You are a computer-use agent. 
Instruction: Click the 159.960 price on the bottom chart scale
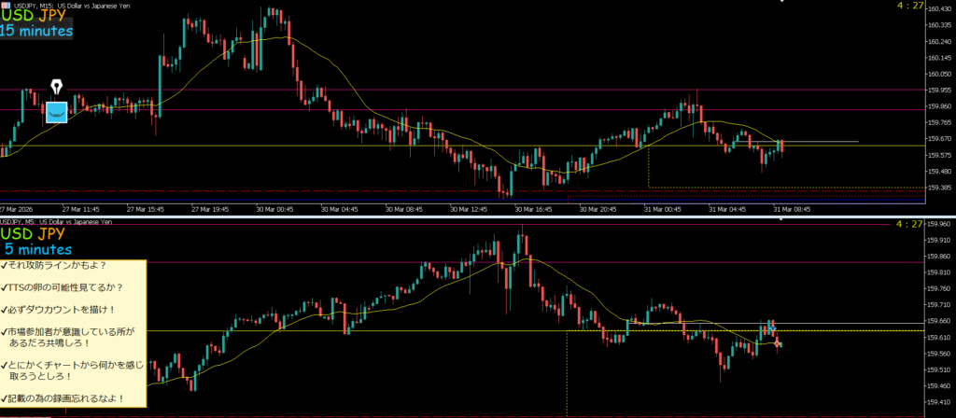pyautogui.click(x=938, y=225)
